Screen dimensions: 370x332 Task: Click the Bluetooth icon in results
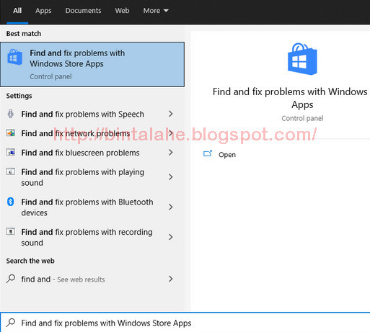[x=11, y=202]
